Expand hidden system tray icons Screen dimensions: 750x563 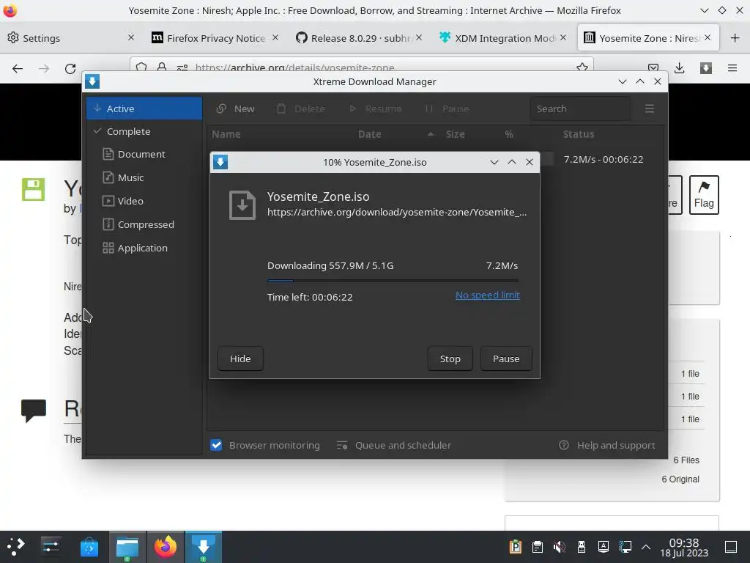[x=646, y=546]
